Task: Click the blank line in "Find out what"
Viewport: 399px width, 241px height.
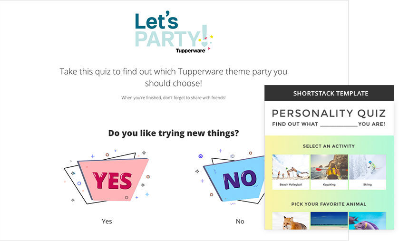Action: 338,125
